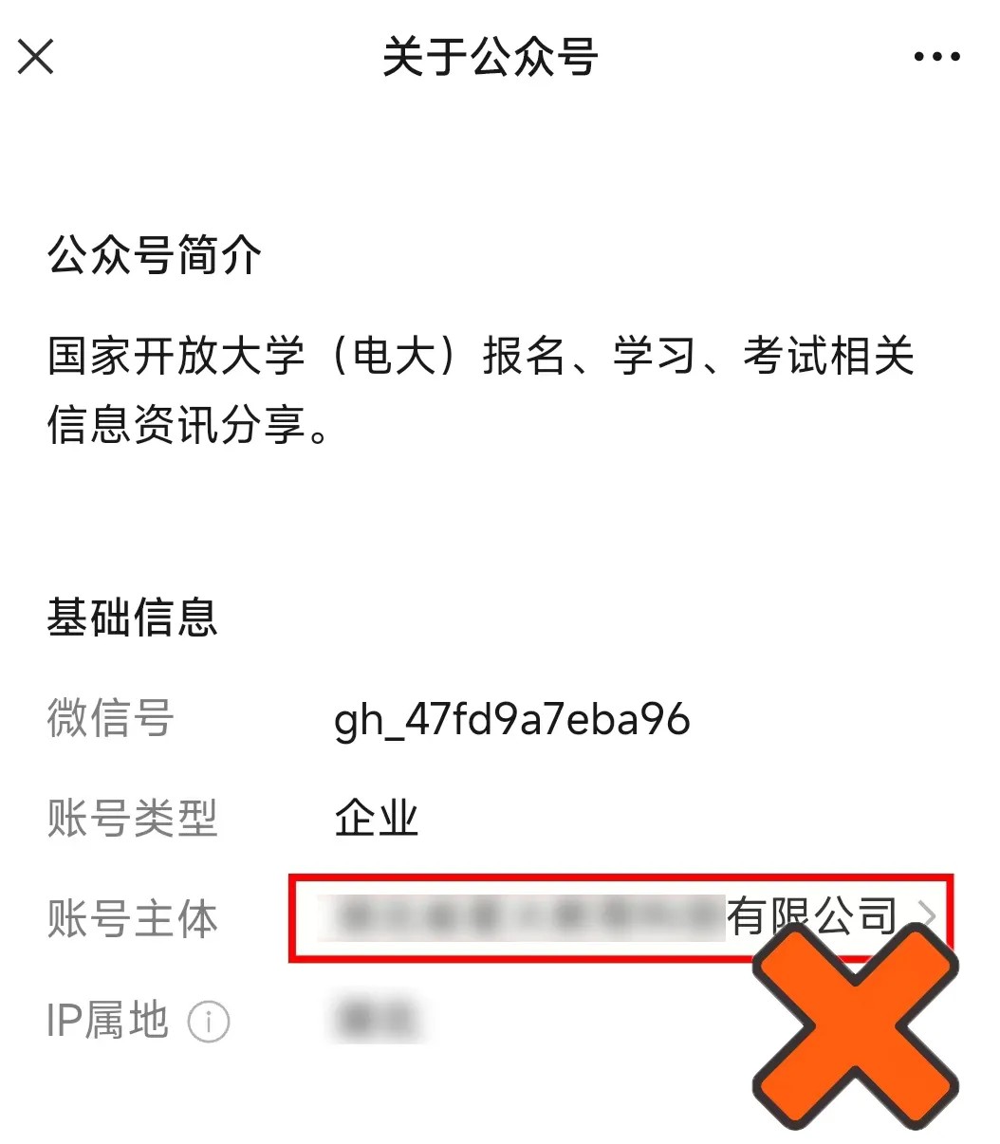Select the 企业 account type value
The width and height of the screenshot is (1000, 1144).
click(377, 819)
